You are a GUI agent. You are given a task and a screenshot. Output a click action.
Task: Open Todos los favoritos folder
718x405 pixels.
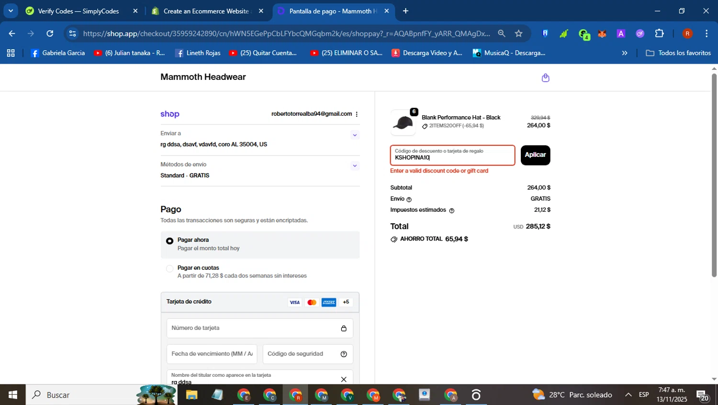678,53
